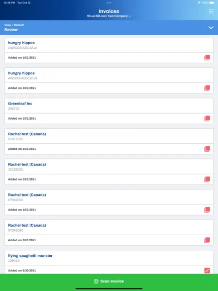This screenshot has width=218, height=291.
Task: Open the Vic.ai Bill.com Test Company dropdown
Action: pos(108,16)
